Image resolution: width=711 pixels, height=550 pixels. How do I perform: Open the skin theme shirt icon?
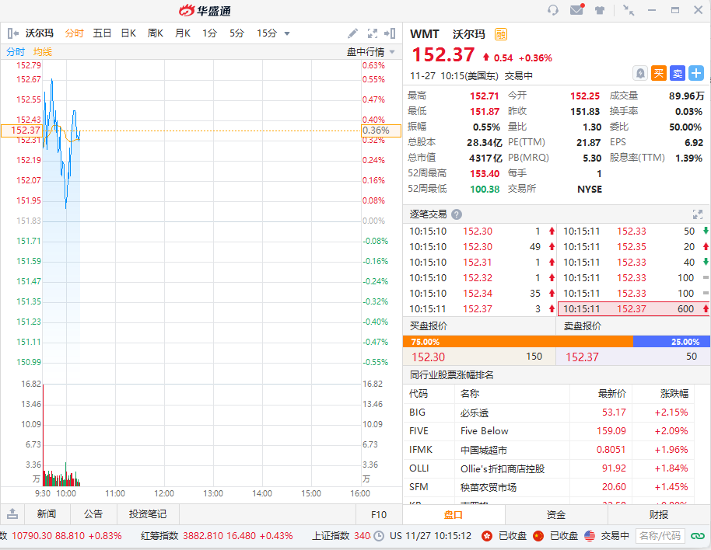pos(600,10)
